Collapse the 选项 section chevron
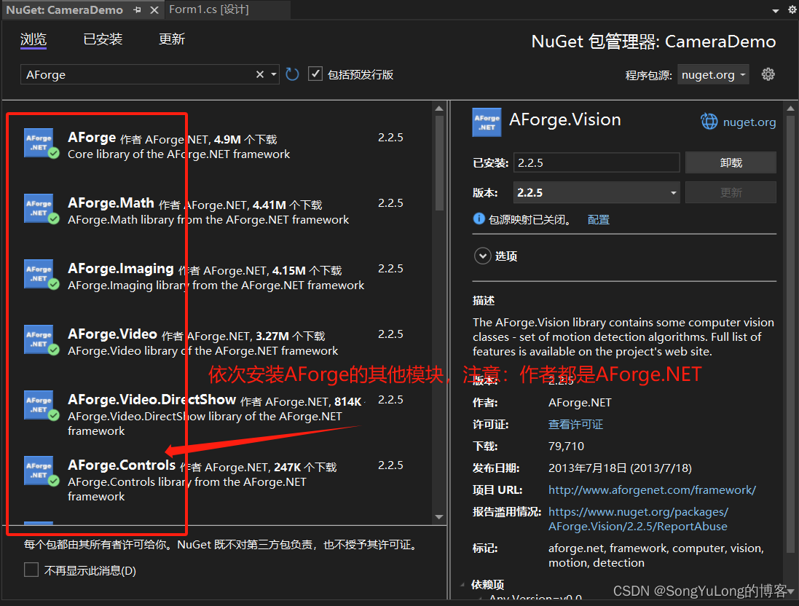Image resolution: width=799 pixels, height=606 pixels. point(482,256)
